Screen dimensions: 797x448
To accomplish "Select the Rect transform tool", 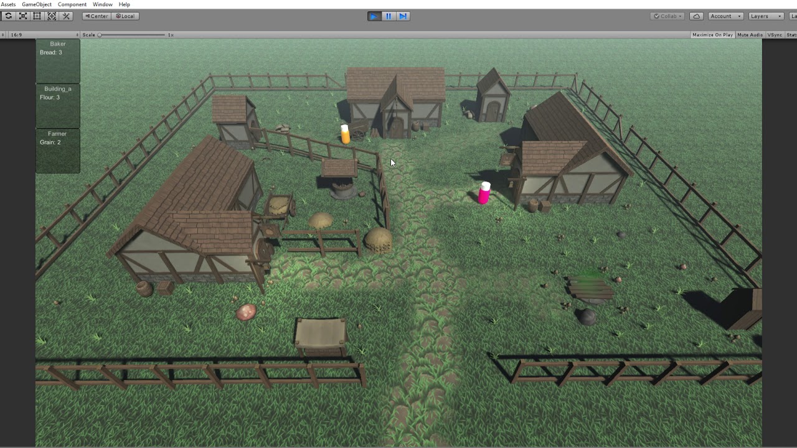I will (x=37, y=16).
